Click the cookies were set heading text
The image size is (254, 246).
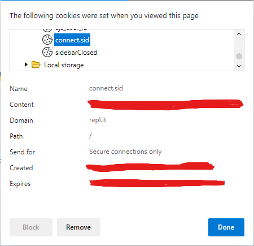click(104, 16)
